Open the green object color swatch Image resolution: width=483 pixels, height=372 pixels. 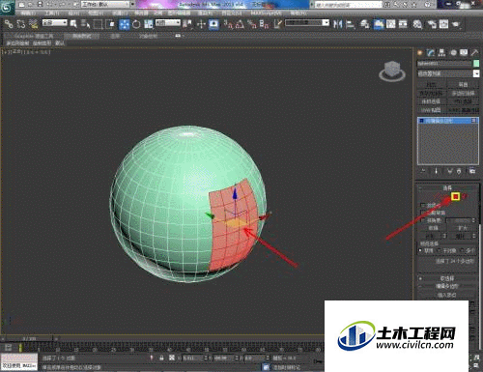pyautogui.click(x=476, y=64)
